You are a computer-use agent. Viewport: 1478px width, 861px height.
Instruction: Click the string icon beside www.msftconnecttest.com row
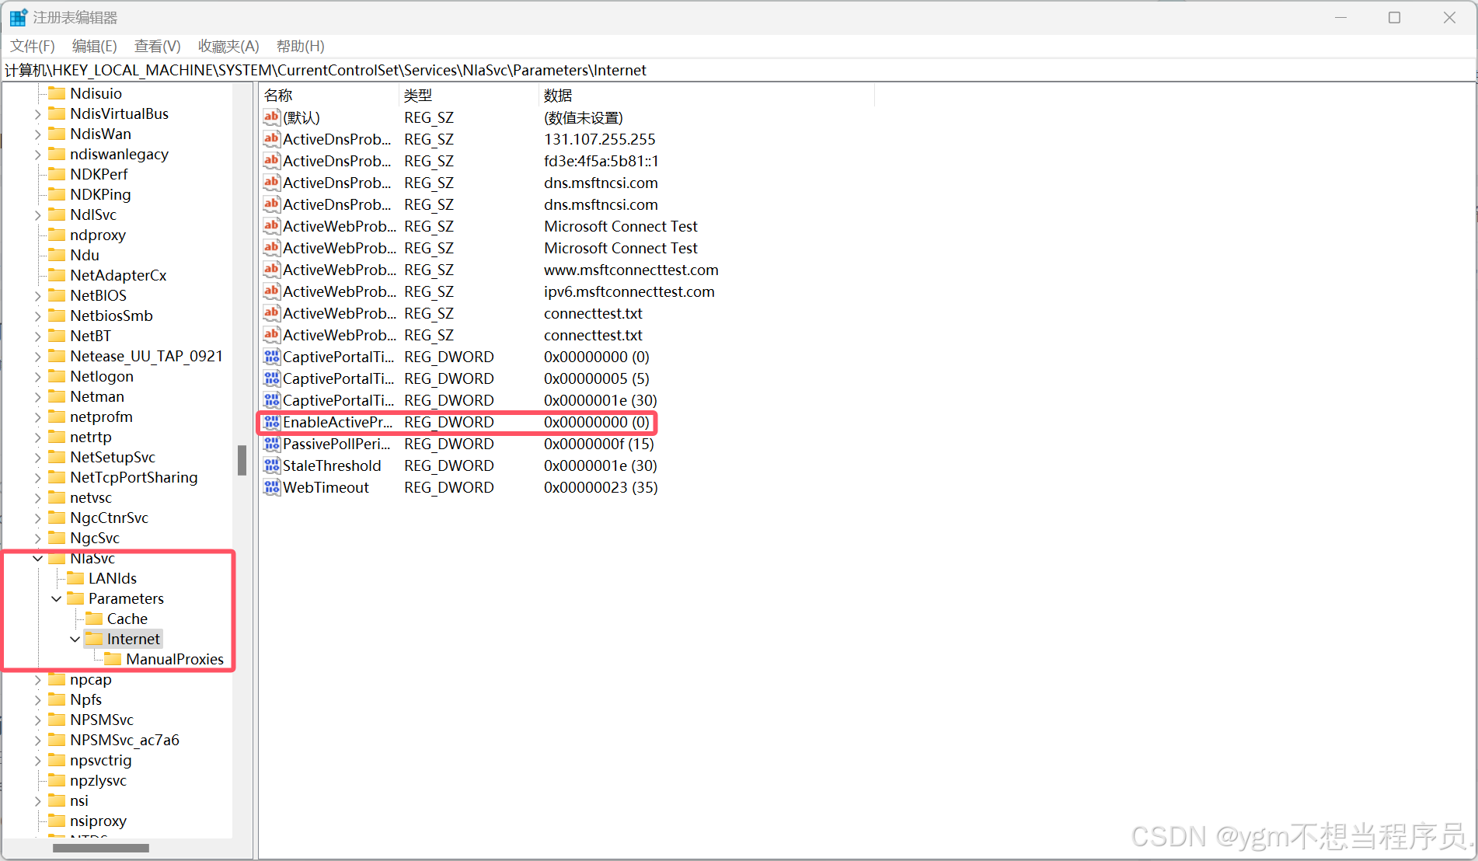(x=271, y=270)
